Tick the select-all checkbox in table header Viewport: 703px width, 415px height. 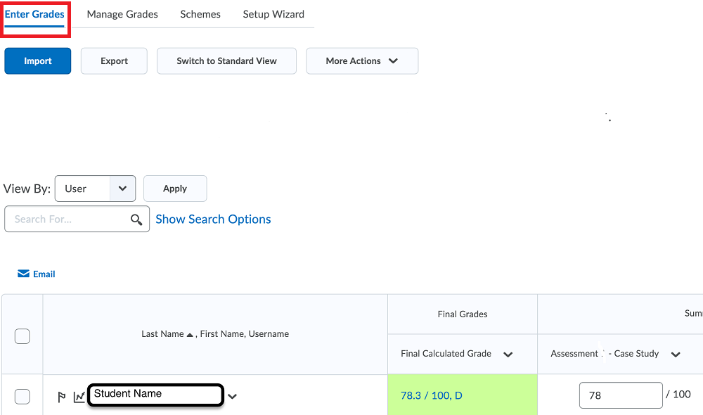22,336
